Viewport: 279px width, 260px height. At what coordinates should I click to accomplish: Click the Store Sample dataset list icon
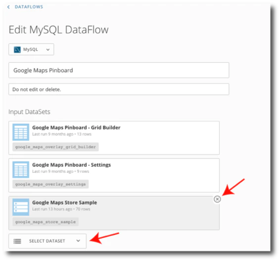(21, 207)
